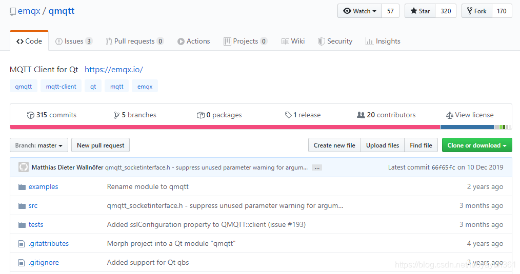
Task: Open 'Added support for Qt qbs' commit message
Action: [148, 262]
